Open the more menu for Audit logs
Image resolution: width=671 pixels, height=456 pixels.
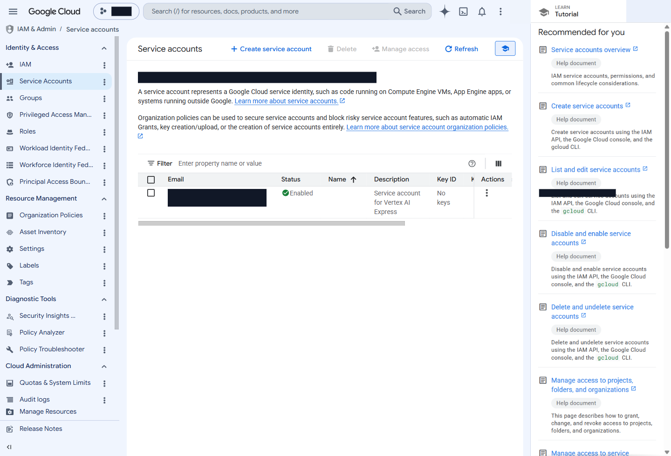[104, 400]
